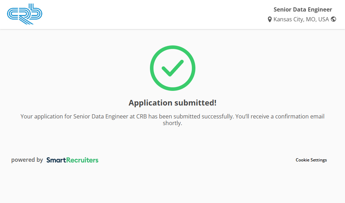Open the SmartRecruiters logo link
Image resolution: width=345 pixels, height=203 pixels.
pyautogui.click(x=72, y=160)
